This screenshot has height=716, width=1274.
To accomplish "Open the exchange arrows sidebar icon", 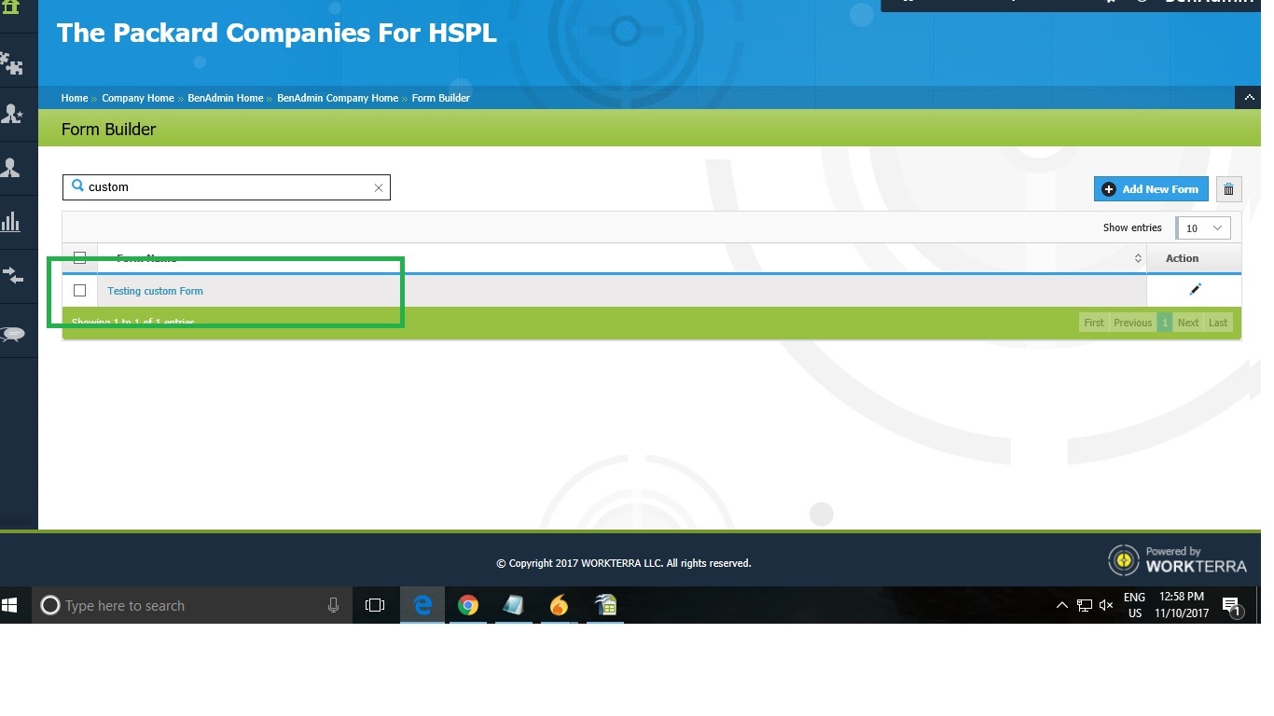I will coord(13,275).
